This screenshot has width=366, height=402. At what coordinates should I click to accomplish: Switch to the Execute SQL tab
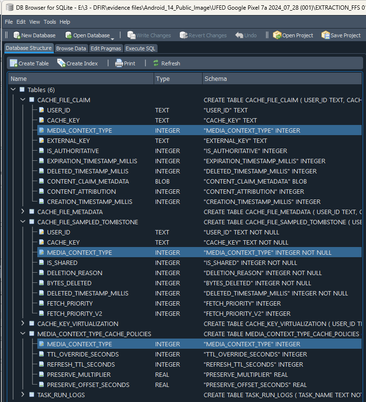[x=141, y=48]
